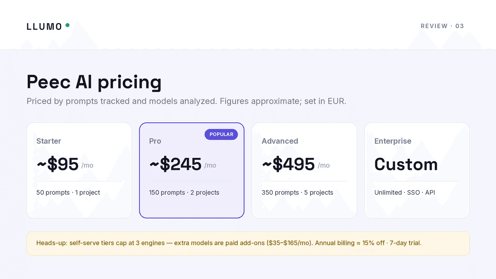This screenshot has height=279, width=496.
Task: Click the ~$245 price
Action: pos(175,165)
